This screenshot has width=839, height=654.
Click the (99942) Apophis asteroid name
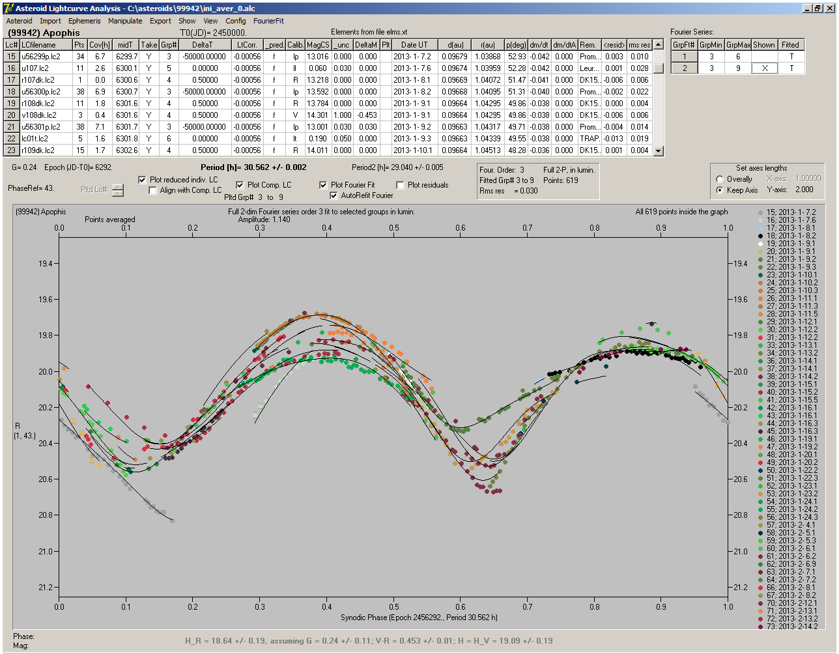(x=44, y=33)
